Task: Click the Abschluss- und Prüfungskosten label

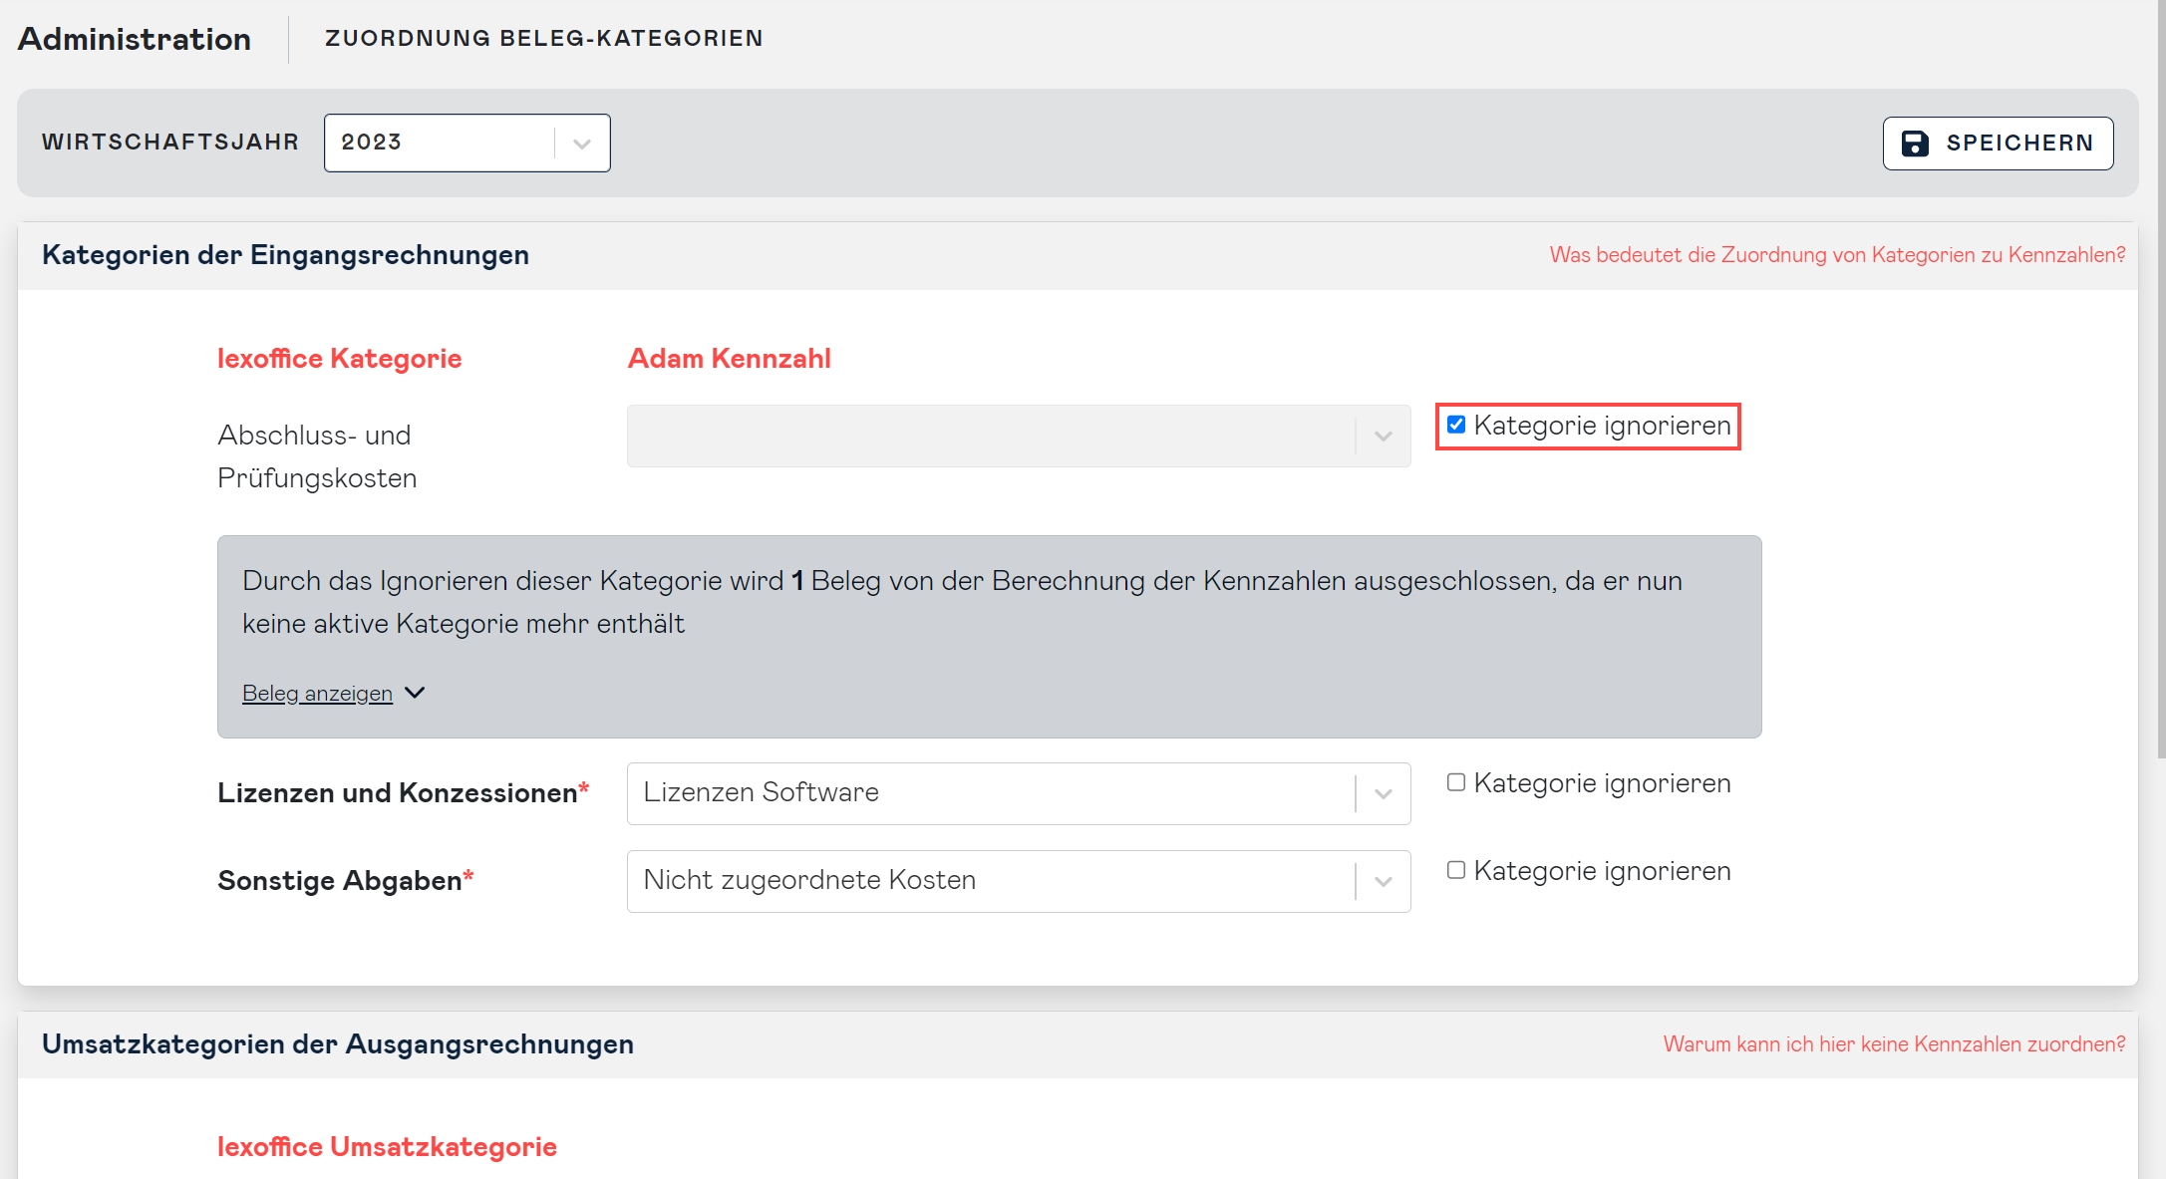Action: pyautogui.click(x=317, y=456)
